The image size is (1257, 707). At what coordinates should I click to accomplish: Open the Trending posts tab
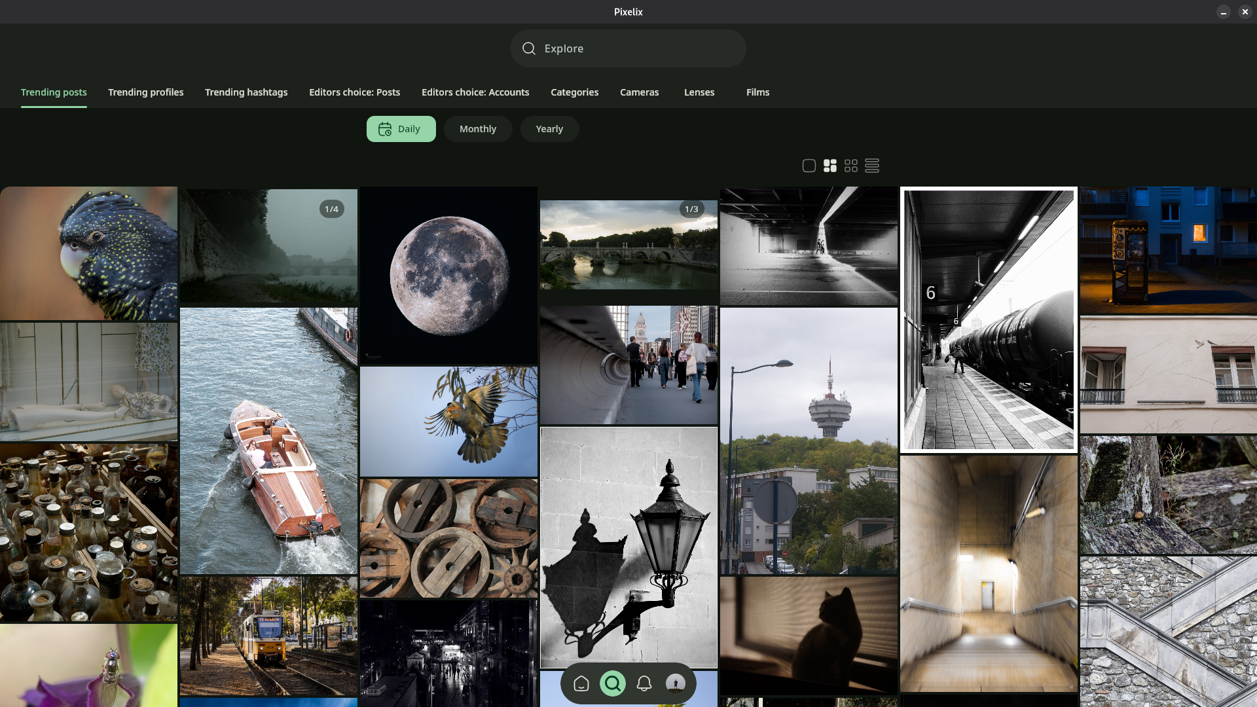point(54,92)
